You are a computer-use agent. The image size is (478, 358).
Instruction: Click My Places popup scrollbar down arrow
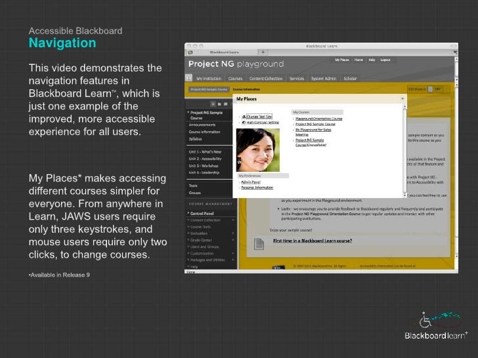coord(405,195)
